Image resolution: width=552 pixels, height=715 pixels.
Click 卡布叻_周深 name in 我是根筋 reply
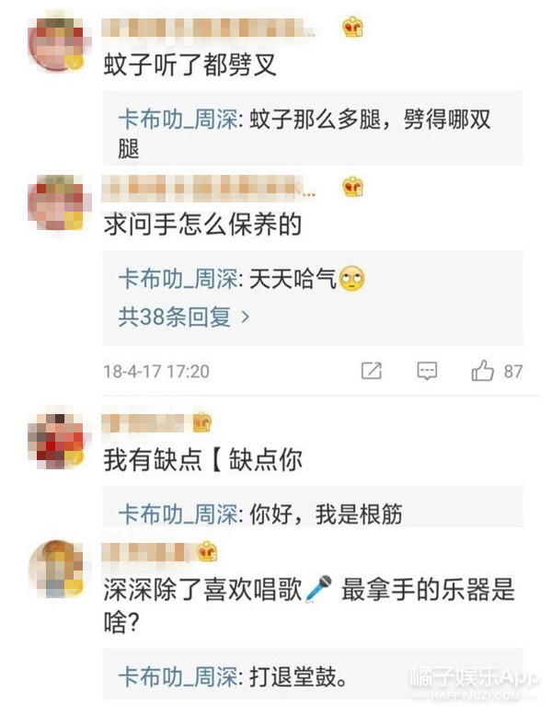[178, 514]
